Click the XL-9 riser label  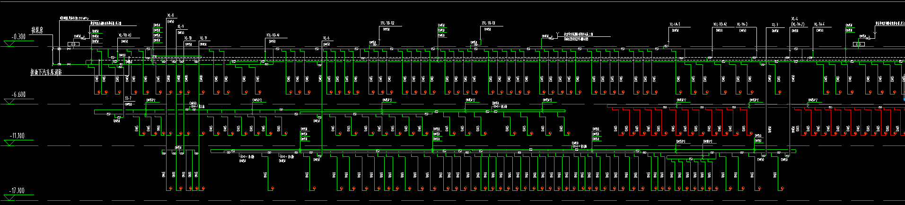181,27
